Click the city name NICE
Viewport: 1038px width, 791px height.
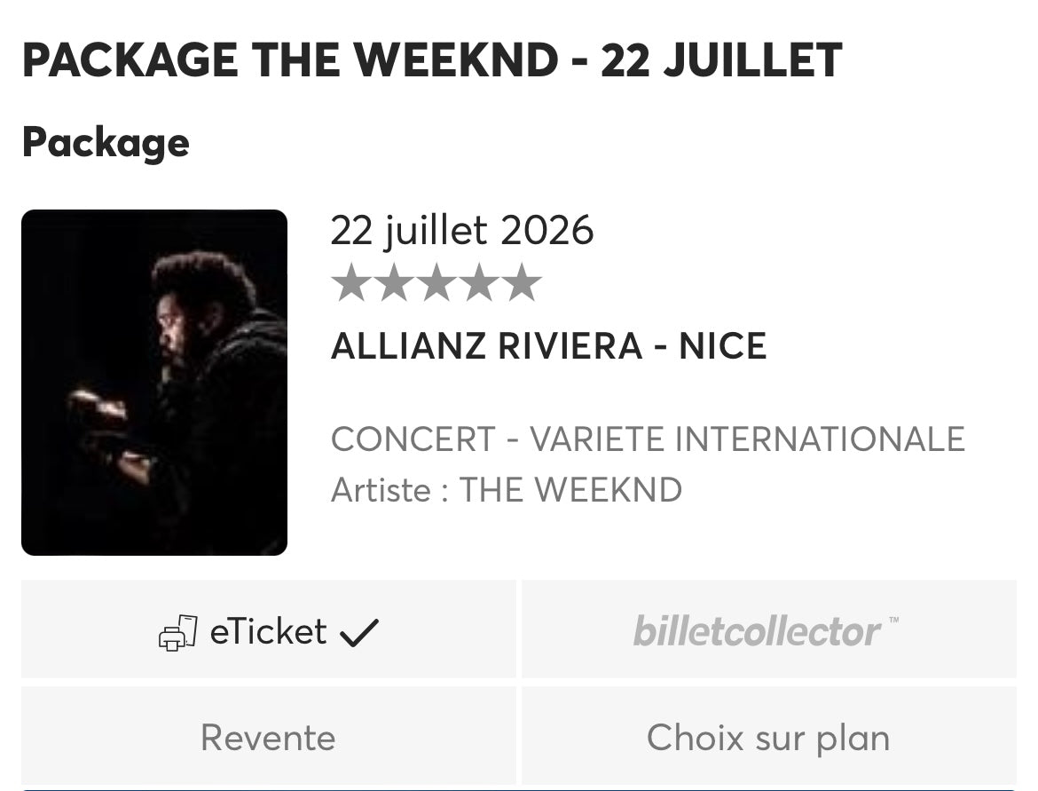pos(723,346)
